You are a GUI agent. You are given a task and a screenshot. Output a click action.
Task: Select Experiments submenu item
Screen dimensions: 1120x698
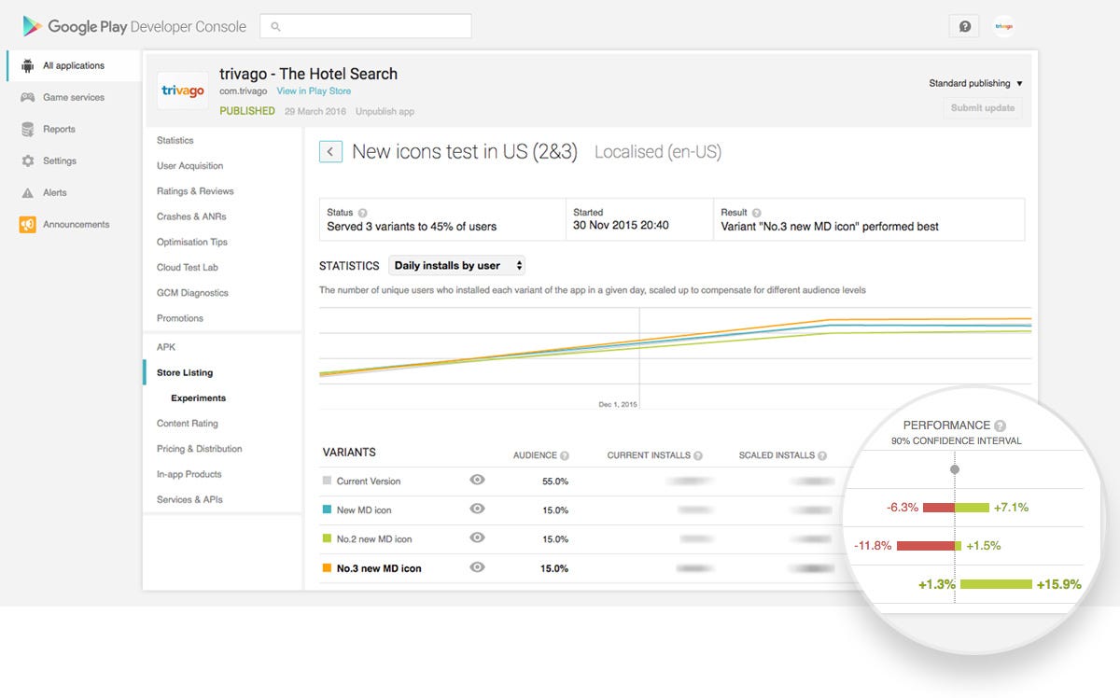198,398
